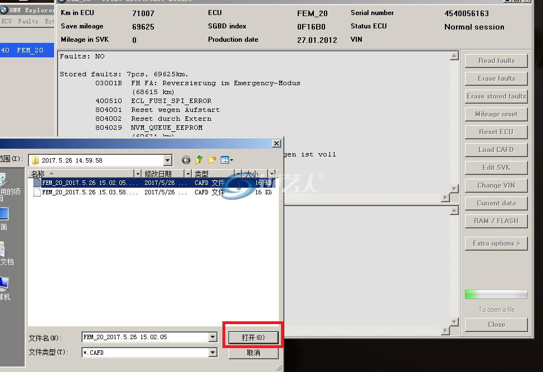Click the serial number 4540056163

pos(467,13)
